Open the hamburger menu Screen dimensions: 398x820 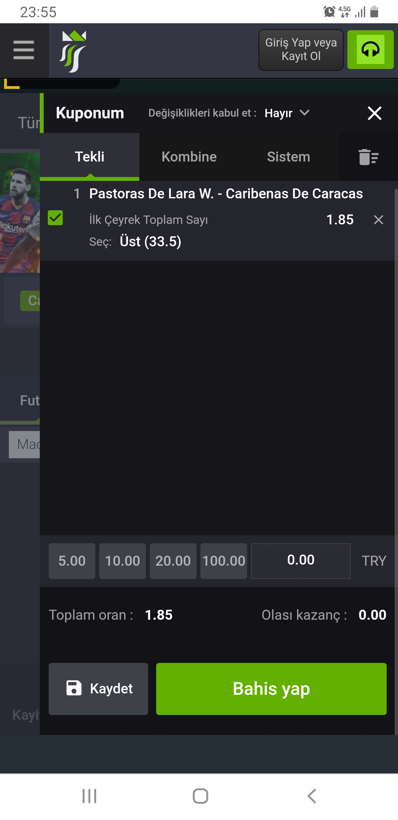pos(24,50)
